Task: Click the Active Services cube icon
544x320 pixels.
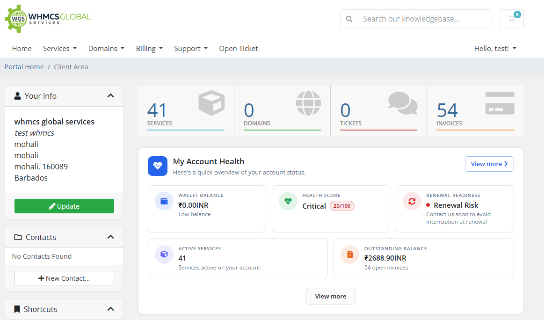Action: 164,255
